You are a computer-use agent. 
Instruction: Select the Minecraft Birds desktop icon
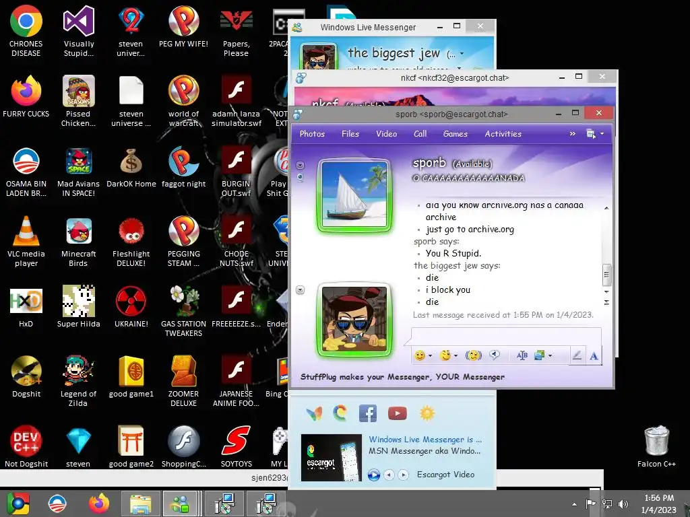tap(78, 242)
